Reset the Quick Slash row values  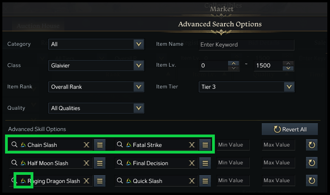[312, 181]
